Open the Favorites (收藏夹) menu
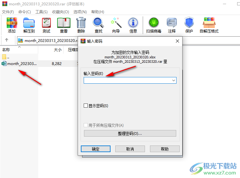 (x=61, y=12)
